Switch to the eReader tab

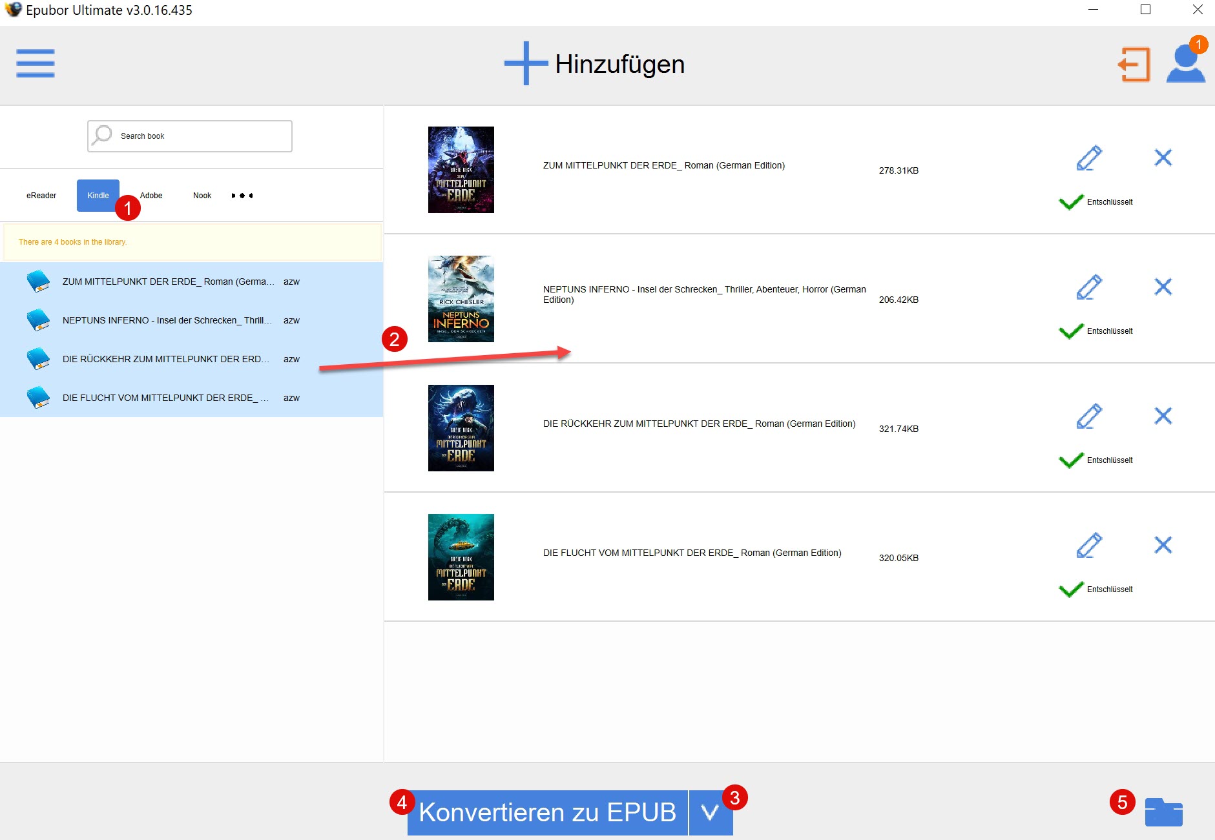pos(41,196)
